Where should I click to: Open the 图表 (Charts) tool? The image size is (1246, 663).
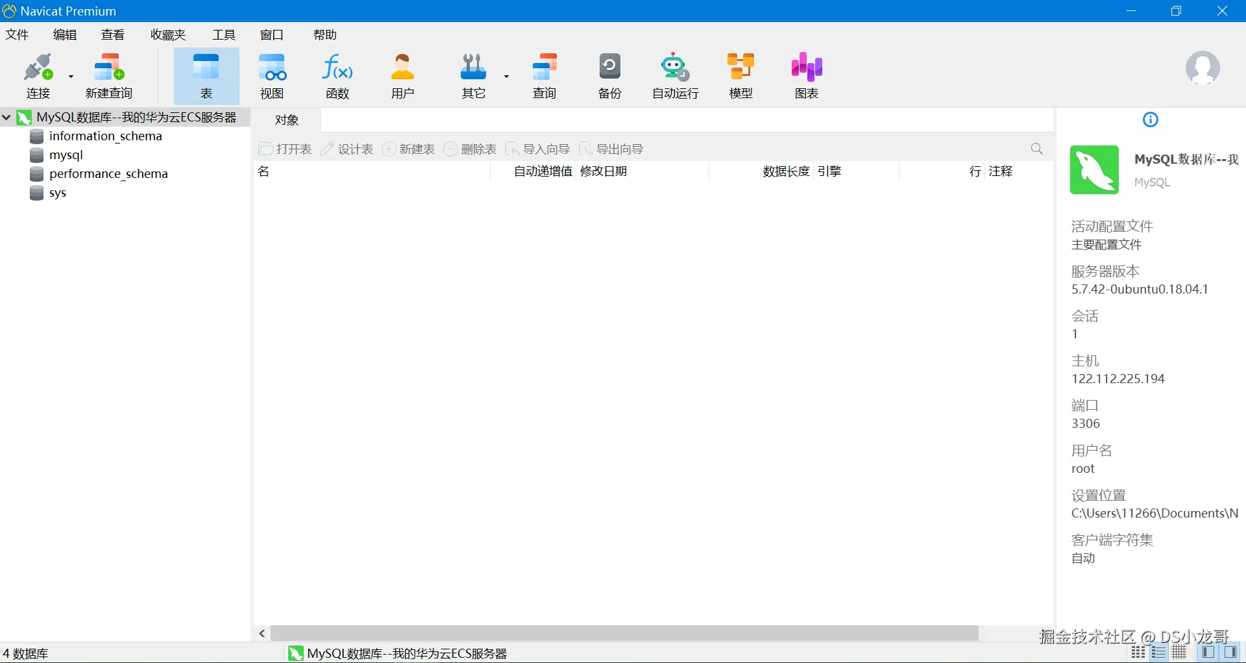(807, 76)
